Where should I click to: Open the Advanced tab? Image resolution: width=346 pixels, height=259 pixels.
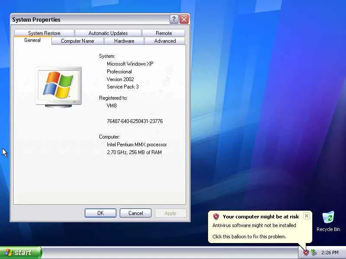click(165, 41)
